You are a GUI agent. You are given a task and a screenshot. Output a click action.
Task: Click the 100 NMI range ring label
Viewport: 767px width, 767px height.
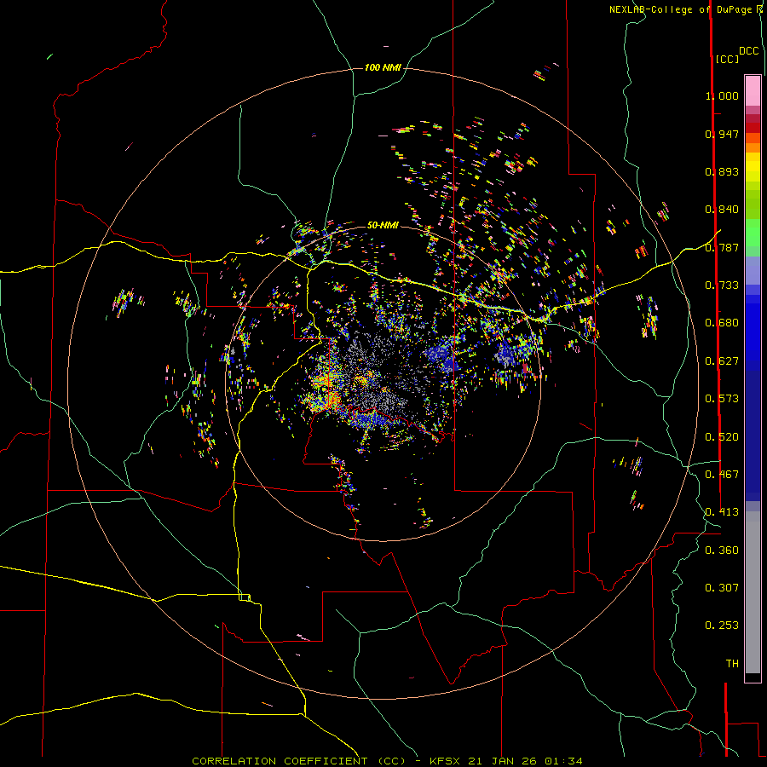(x=383, y=67)
